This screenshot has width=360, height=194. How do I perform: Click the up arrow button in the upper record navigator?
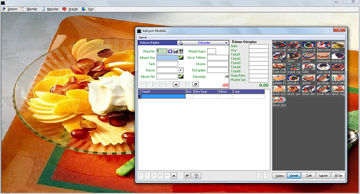pyautogui.click(x=176, y=85)
